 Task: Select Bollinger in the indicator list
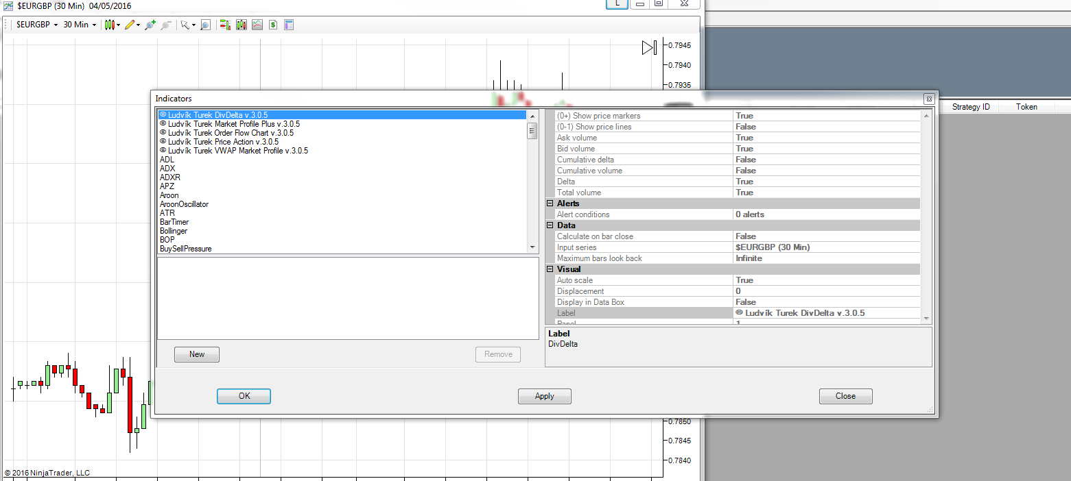342,231
